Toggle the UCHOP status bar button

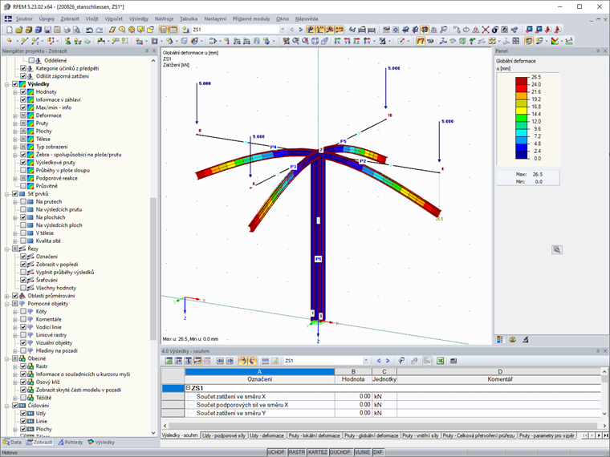click(275, 452)
